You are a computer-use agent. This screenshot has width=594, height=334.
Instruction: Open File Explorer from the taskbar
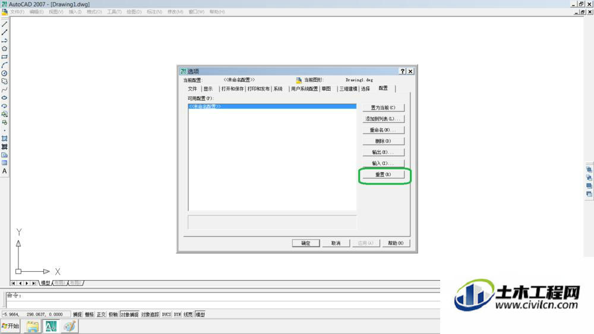pos(33,326)
